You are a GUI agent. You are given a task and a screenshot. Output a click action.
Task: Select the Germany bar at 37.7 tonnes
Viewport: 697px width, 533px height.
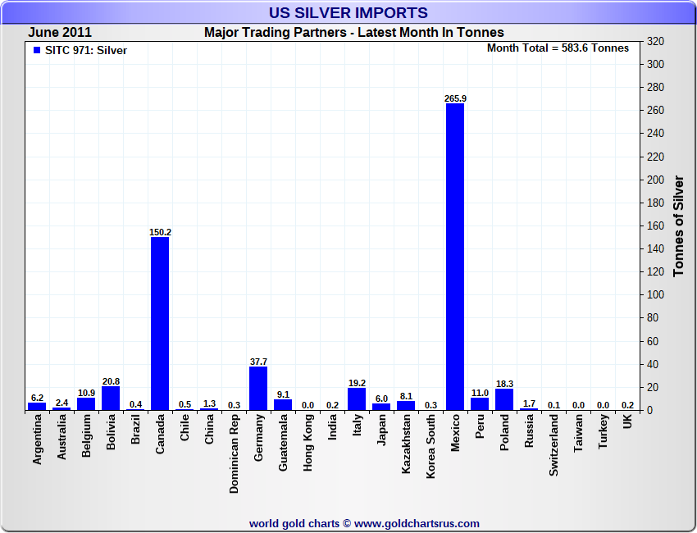pos(258,389)
